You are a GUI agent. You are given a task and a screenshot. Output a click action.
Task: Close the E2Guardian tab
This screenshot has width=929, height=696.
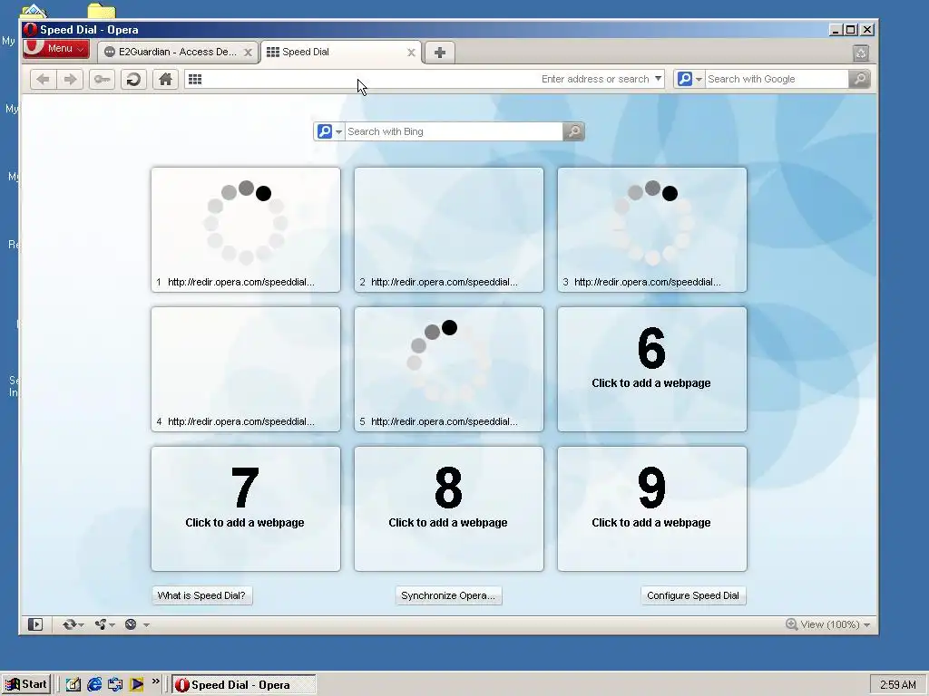coord(249,53)
